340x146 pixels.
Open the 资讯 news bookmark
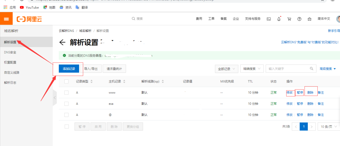[65, 7]
